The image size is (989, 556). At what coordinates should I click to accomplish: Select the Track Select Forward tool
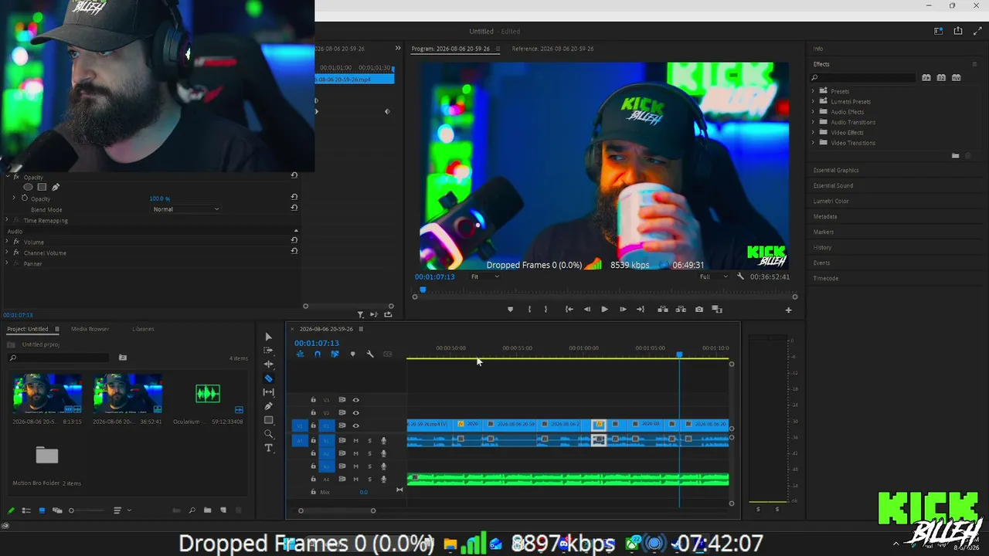(x=268, y=351)
